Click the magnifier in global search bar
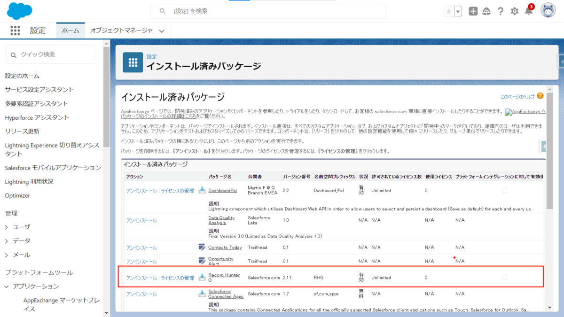The height and width of the screenshot is (317, 564). 163,11
